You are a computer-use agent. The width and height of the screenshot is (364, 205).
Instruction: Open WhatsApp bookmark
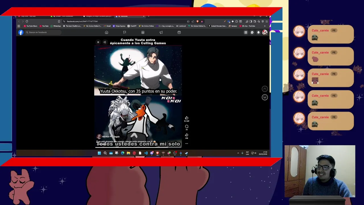[56, 26]
